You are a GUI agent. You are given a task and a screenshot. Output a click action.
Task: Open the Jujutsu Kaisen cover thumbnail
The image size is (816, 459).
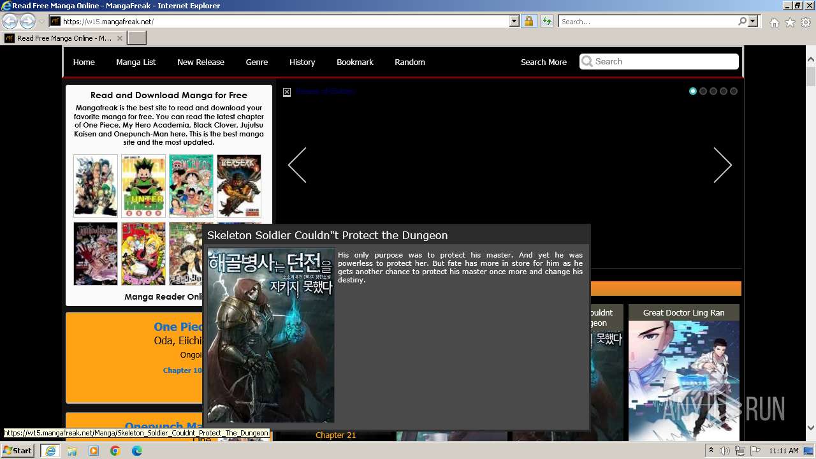point(96,253)
